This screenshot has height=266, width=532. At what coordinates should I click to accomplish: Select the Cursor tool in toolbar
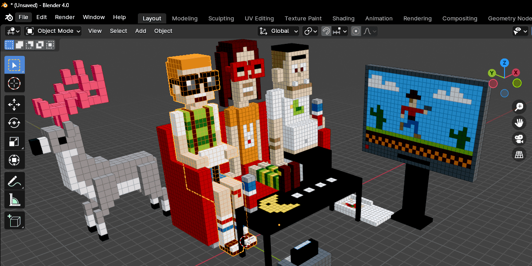click(15, 83)
